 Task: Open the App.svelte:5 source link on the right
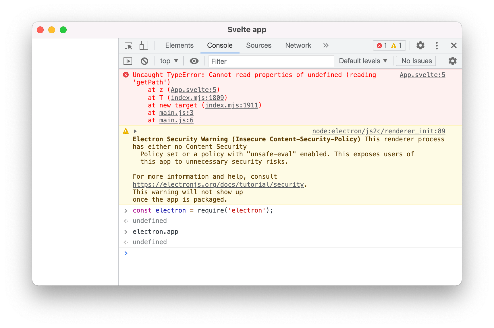(422, 75)
